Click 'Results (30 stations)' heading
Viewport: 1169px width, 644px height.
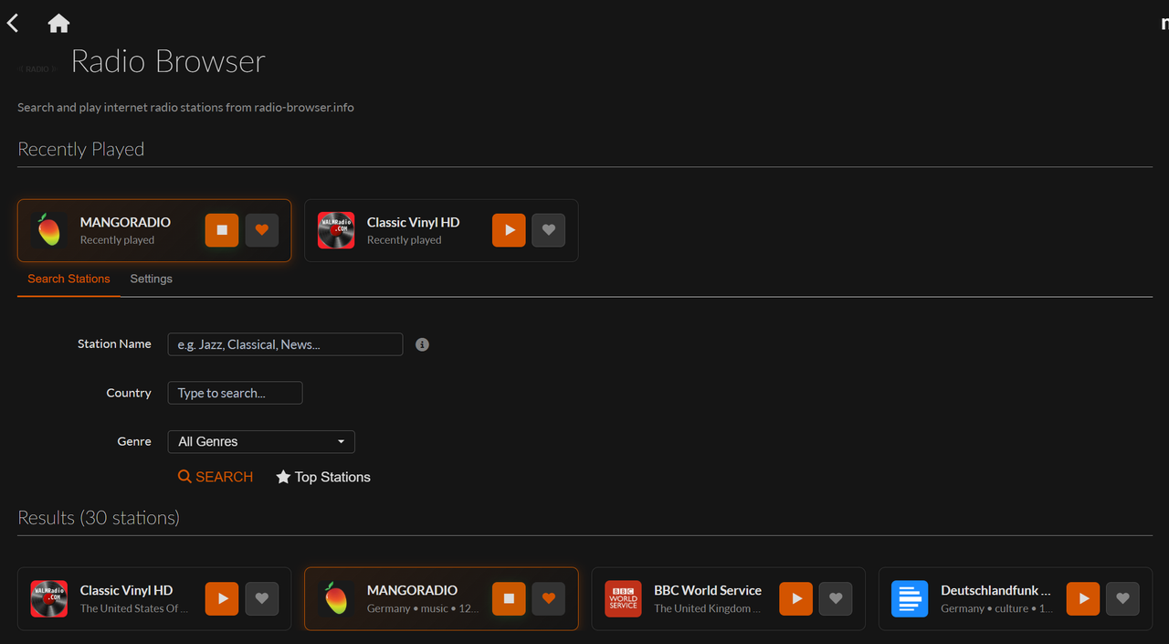(99, 518)
